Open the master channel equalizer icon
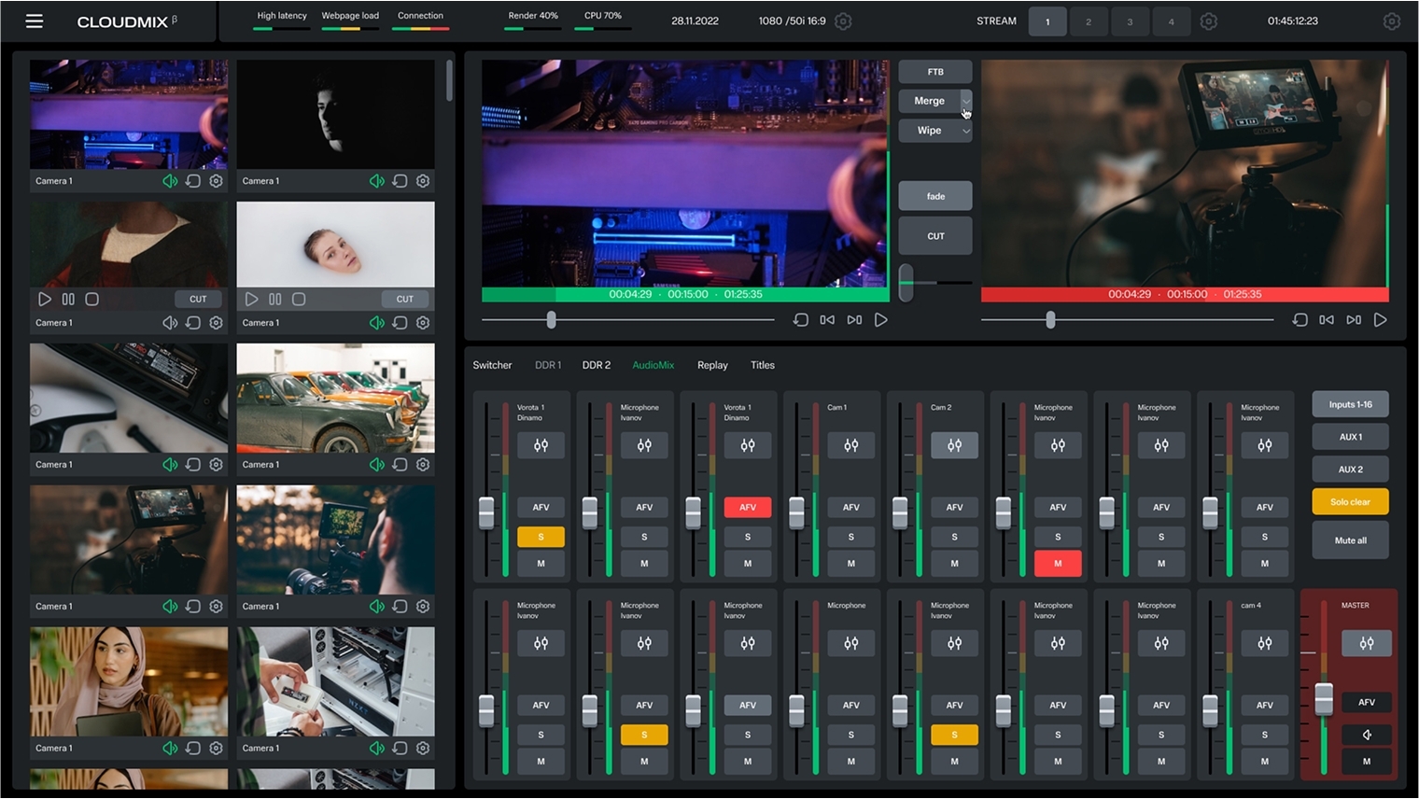This screenshot has height=799, width=1419. 1366,643
